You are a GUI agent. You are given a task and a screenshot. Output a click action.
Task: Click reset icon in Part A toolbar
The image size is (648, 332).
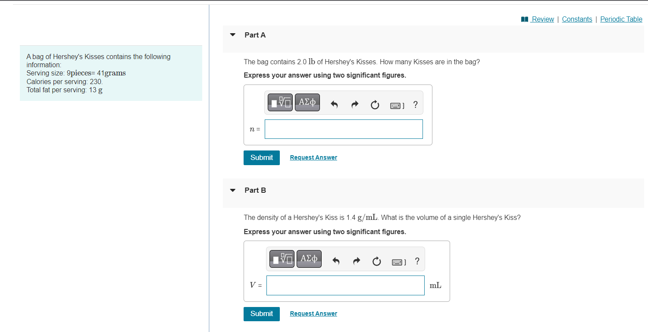click(x=375, y=104)
